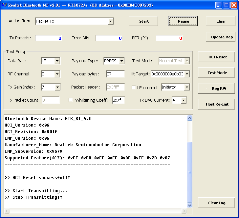This screenshot has height=218, width=239.
Task: Click log line 'HCI Reset successful!!'
Action: [37, 177]
